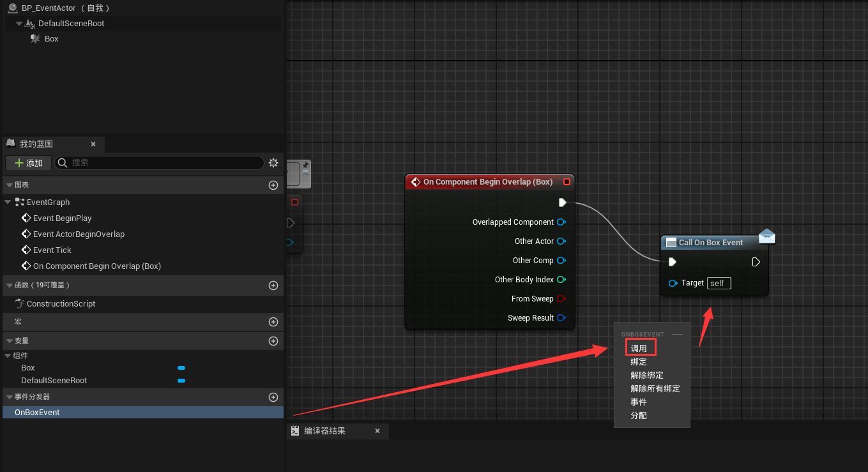Click On Component Begin Overlap node title
The image size is (868, 472).
point(488,182)
